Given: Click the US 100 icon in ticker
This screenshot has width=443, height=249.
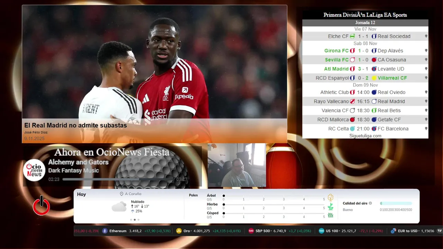Looking at the screenshot, I should click(x=322, y=231).
